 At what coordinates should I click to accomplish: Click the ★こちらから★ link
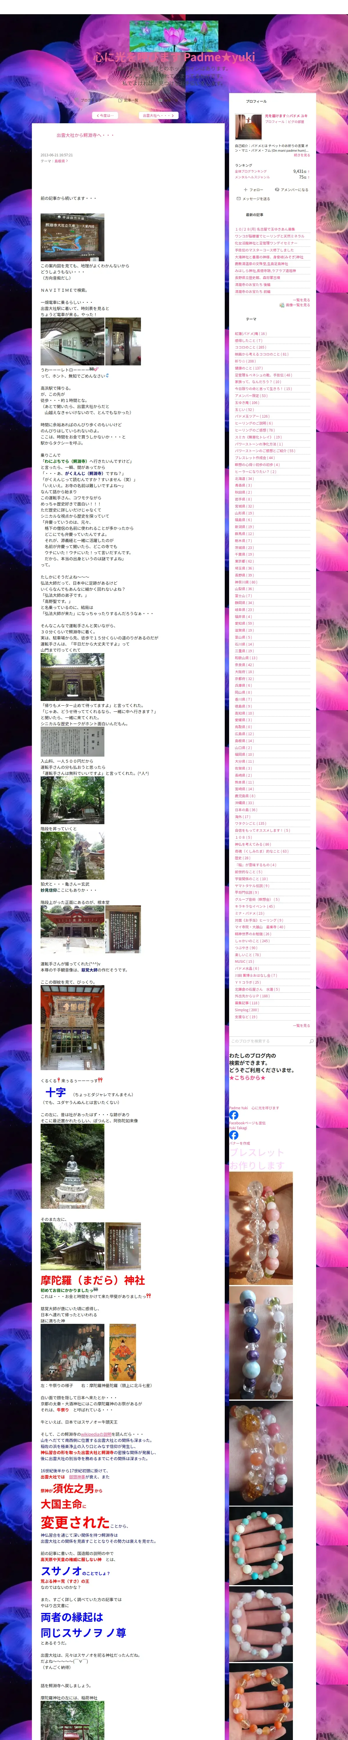tap(247, 1078)
